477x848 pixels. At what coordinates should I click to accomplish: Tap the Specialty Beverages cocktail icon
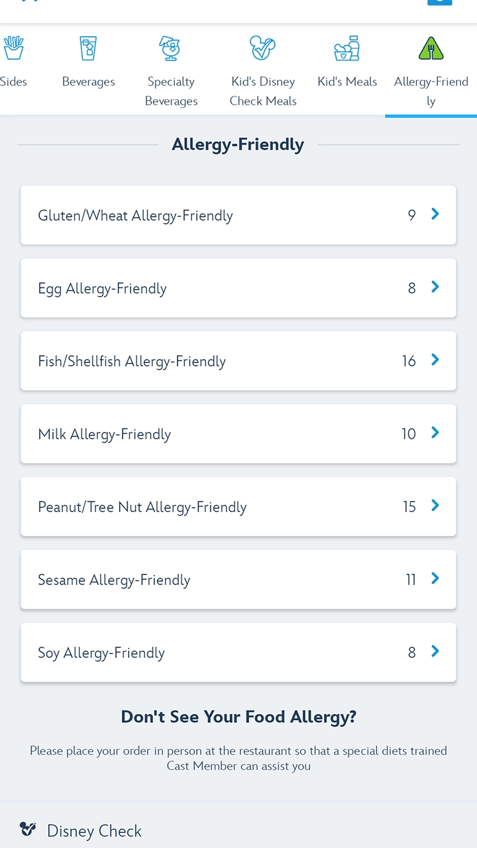click(171, 48)
